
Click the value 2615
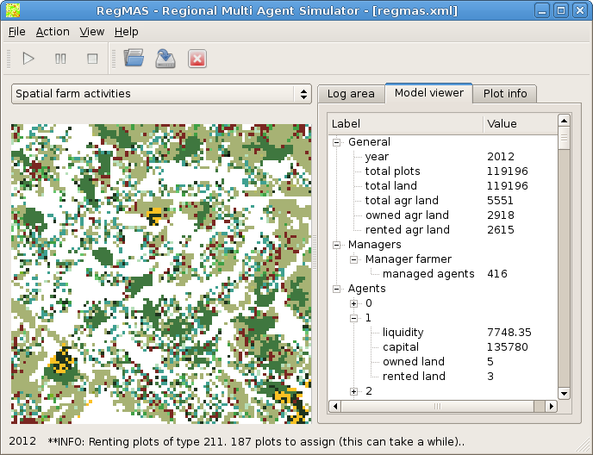pos(500,230)
